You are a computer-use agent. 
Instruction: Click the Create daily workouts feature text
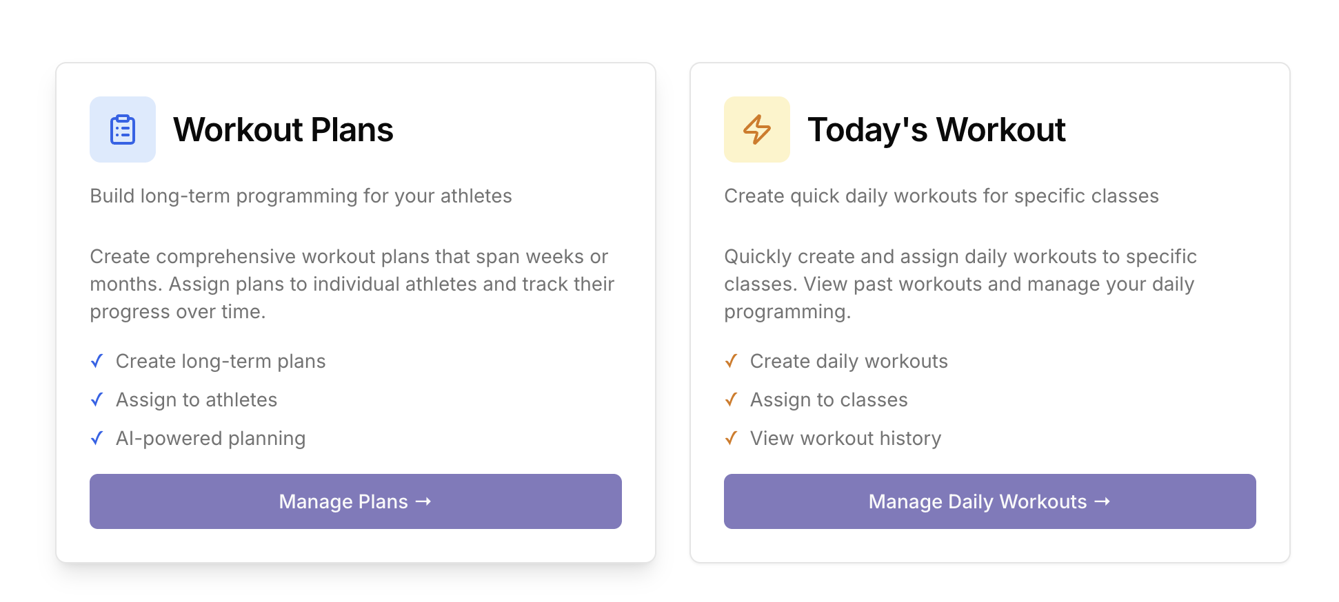coord(849,361)
